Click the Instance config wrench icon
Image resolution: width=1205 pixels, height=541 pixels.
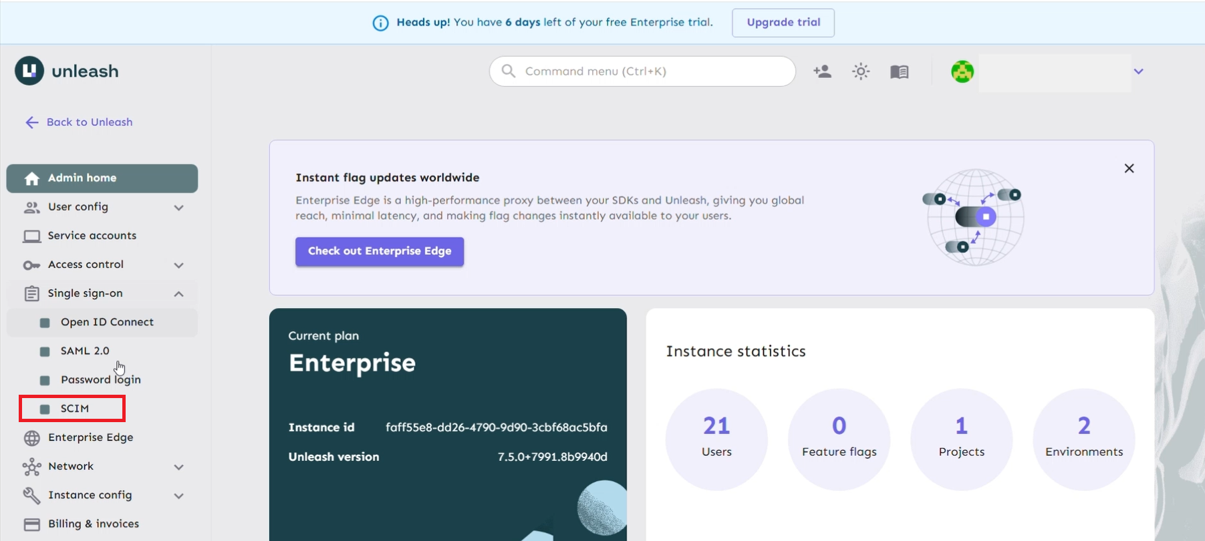pos(31,496)
